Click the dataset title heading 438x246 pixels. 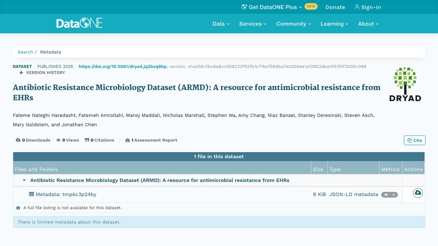tap(197, 92)
